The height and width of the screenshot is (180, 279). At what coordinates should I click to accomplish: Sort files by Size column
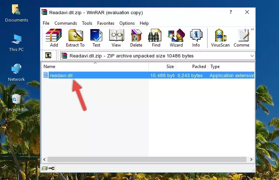[162, 67]
